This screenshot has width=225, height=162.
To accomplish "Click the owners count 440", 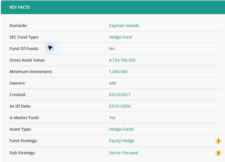I will 112,83.
